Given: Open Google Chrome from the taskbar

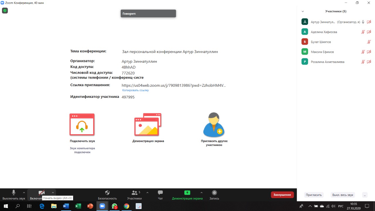Looking at the screenshot, I should [x=126, y=206].
